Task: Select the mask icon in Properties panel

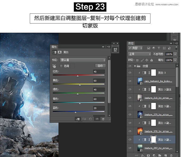Action: coord(60,52)
